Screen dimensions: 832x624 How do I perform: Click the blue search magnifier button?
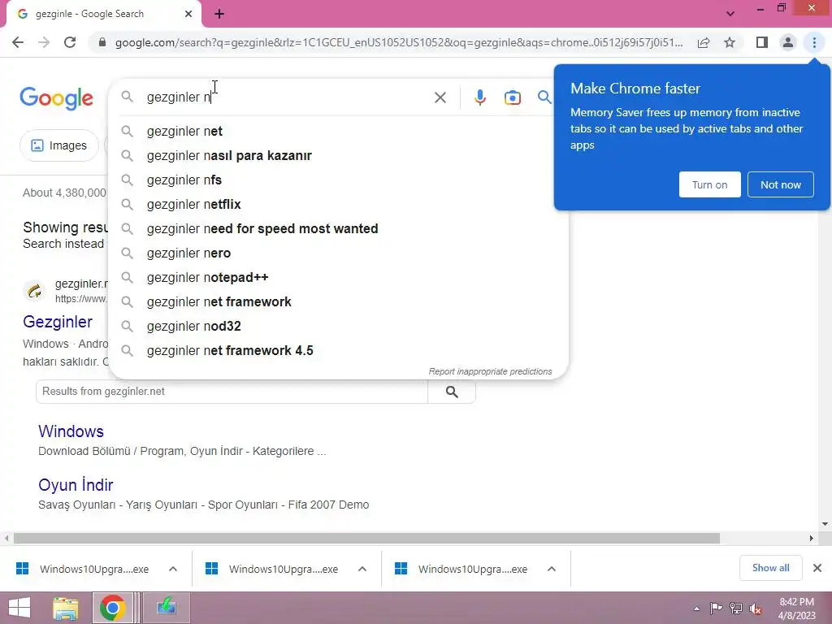544,97
